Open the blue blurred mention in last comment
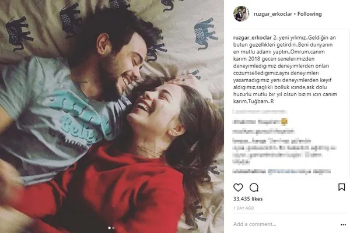This screenshot has width=350, height=233. point(289,171)
